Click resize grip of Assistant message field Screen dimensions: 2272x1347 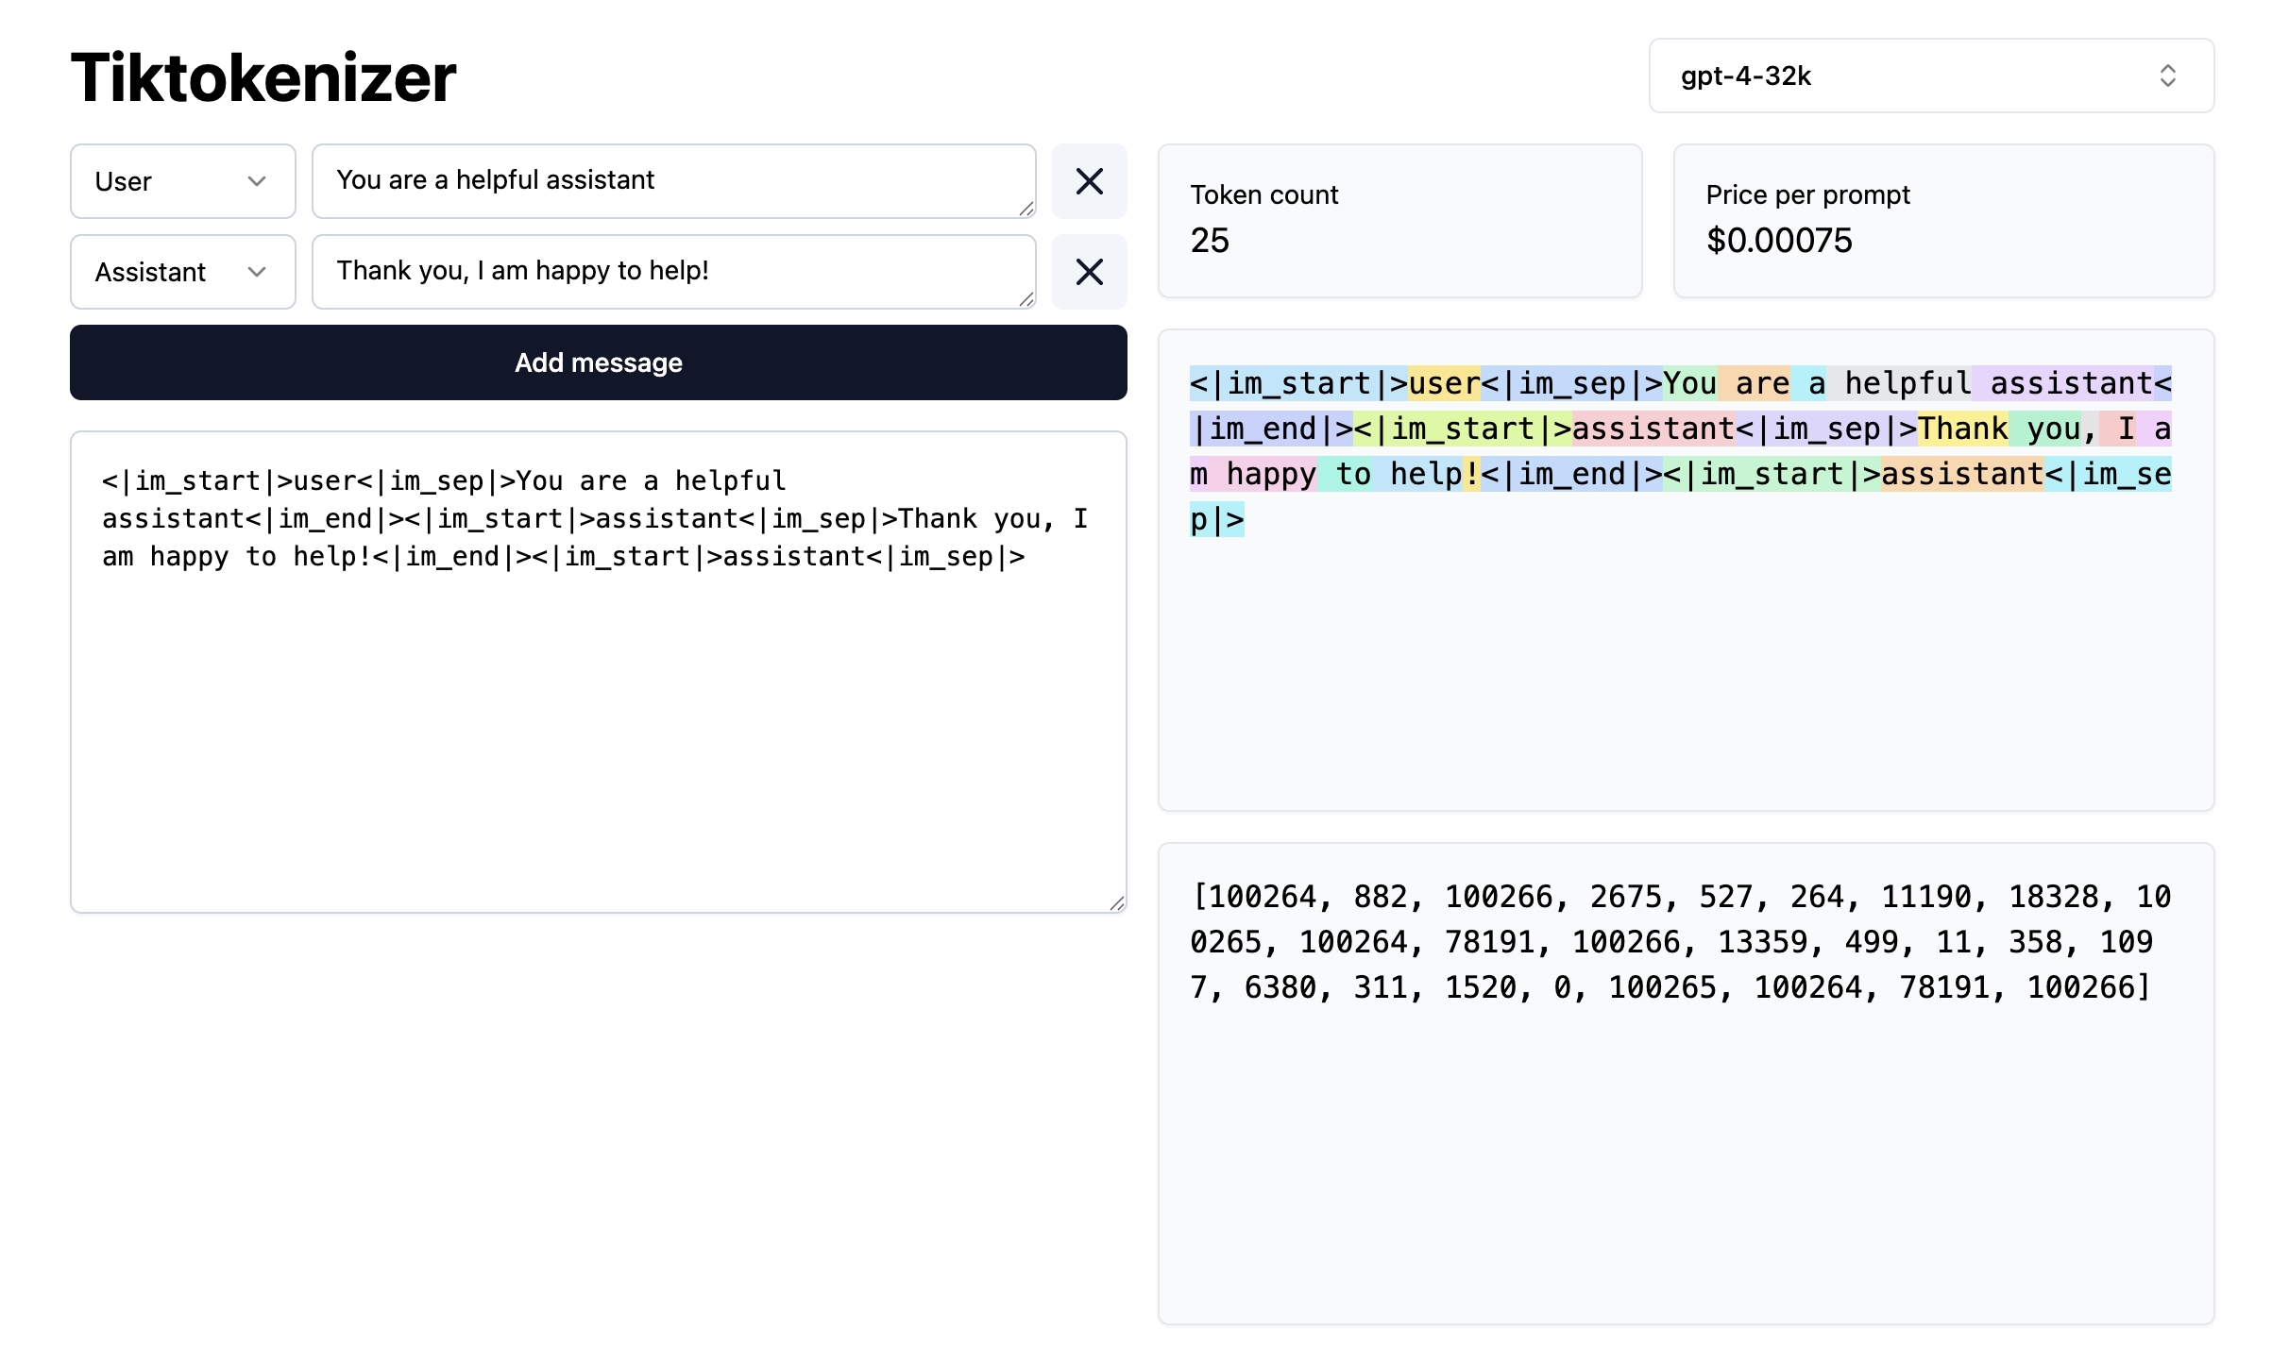point(1026,299)
